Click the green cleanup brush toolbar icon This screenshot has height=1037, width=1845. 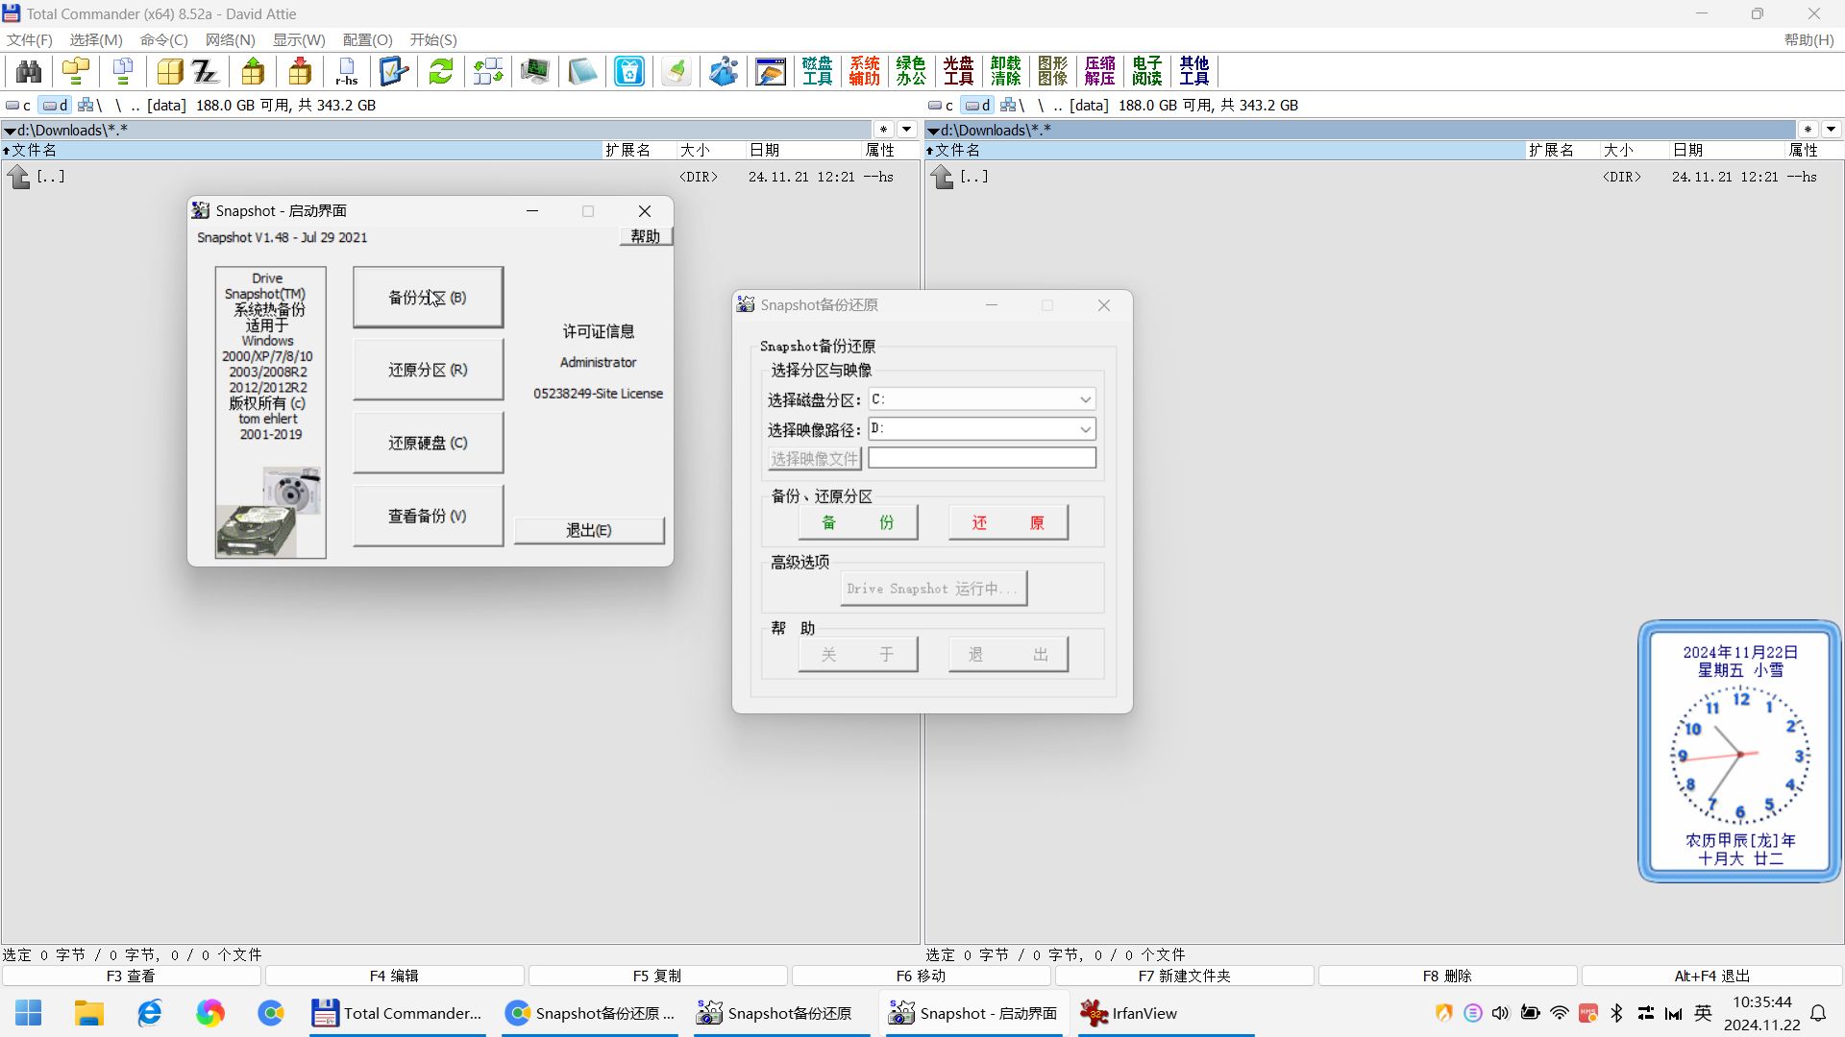point(676,71)
